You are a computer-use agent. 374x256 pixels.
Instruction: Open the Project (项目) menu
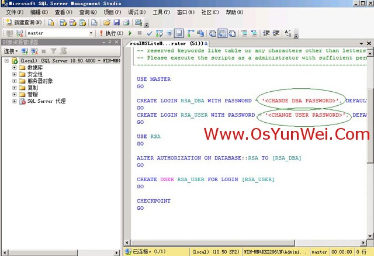[x=112, y=12]
